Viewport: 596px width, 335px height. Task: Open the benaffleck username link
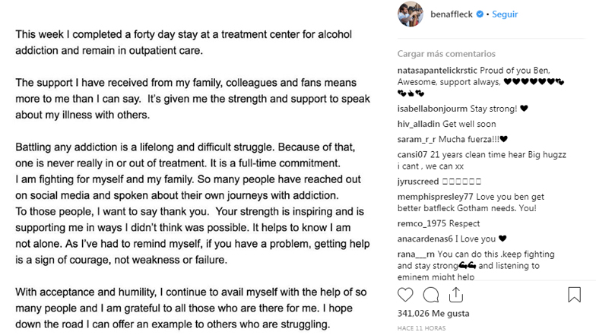(452, 14)
